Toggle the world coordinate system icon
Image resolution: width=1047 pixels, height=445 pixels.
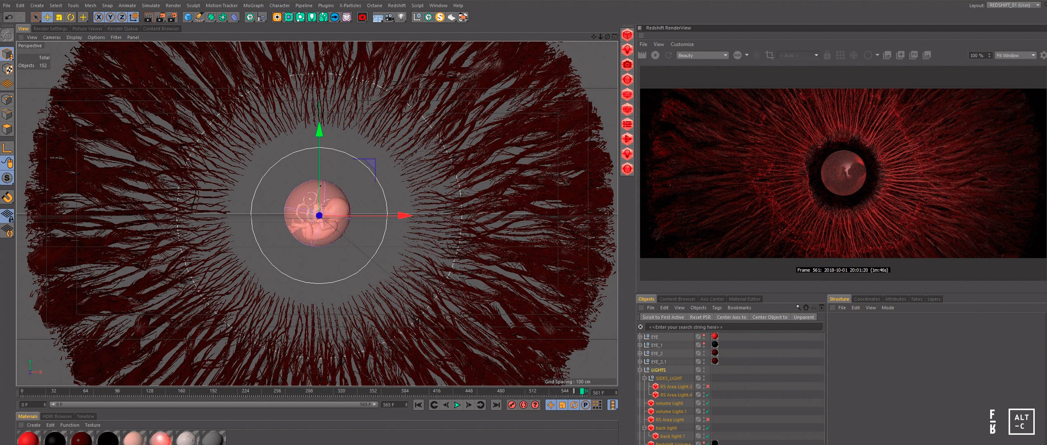click(134, 17)
